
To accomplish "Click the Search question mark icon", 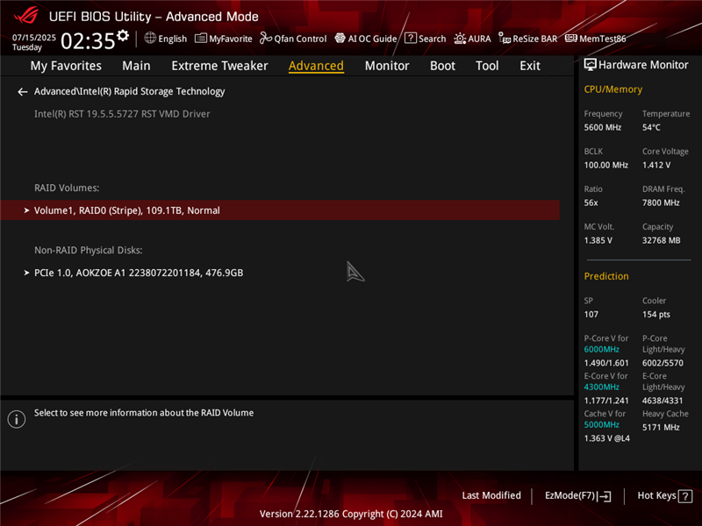I will (x=410, y=38).
